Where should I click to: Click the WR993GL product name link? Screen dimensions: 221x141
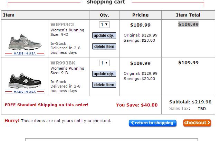(63, 25)
